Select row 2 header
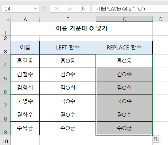The width and height of the screenshot is (168, 145). (5, 38)
